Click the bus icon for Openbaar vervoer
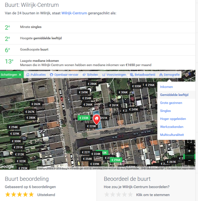Screen dimensions: 198x201 click(51, 75)
